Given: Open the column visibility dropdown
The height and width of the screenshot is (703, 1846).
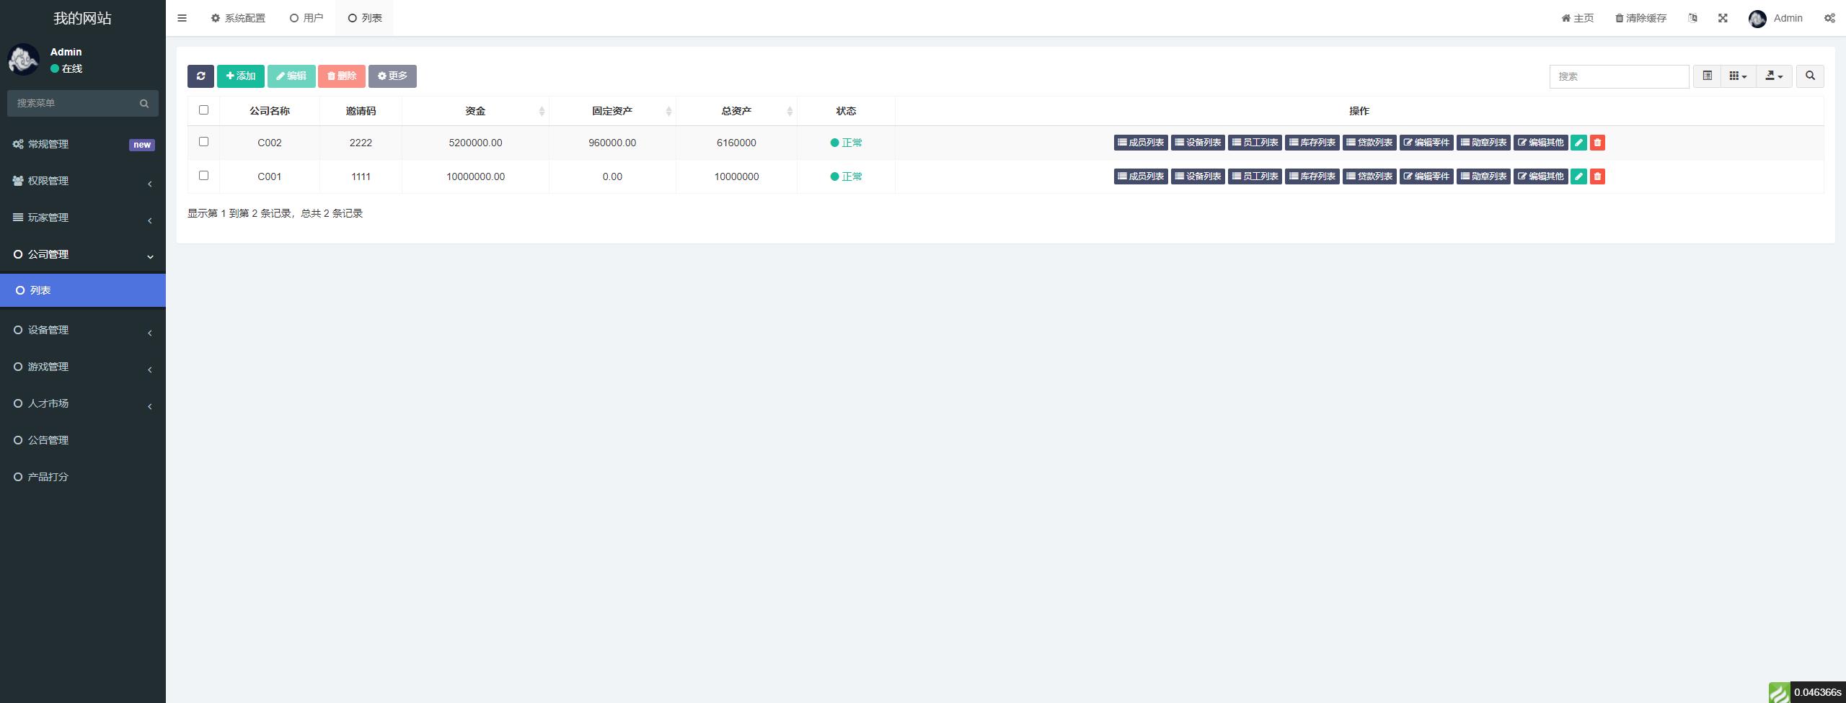Looking at the screenshot, I should pyautogui.click(x=1738, y=76).
